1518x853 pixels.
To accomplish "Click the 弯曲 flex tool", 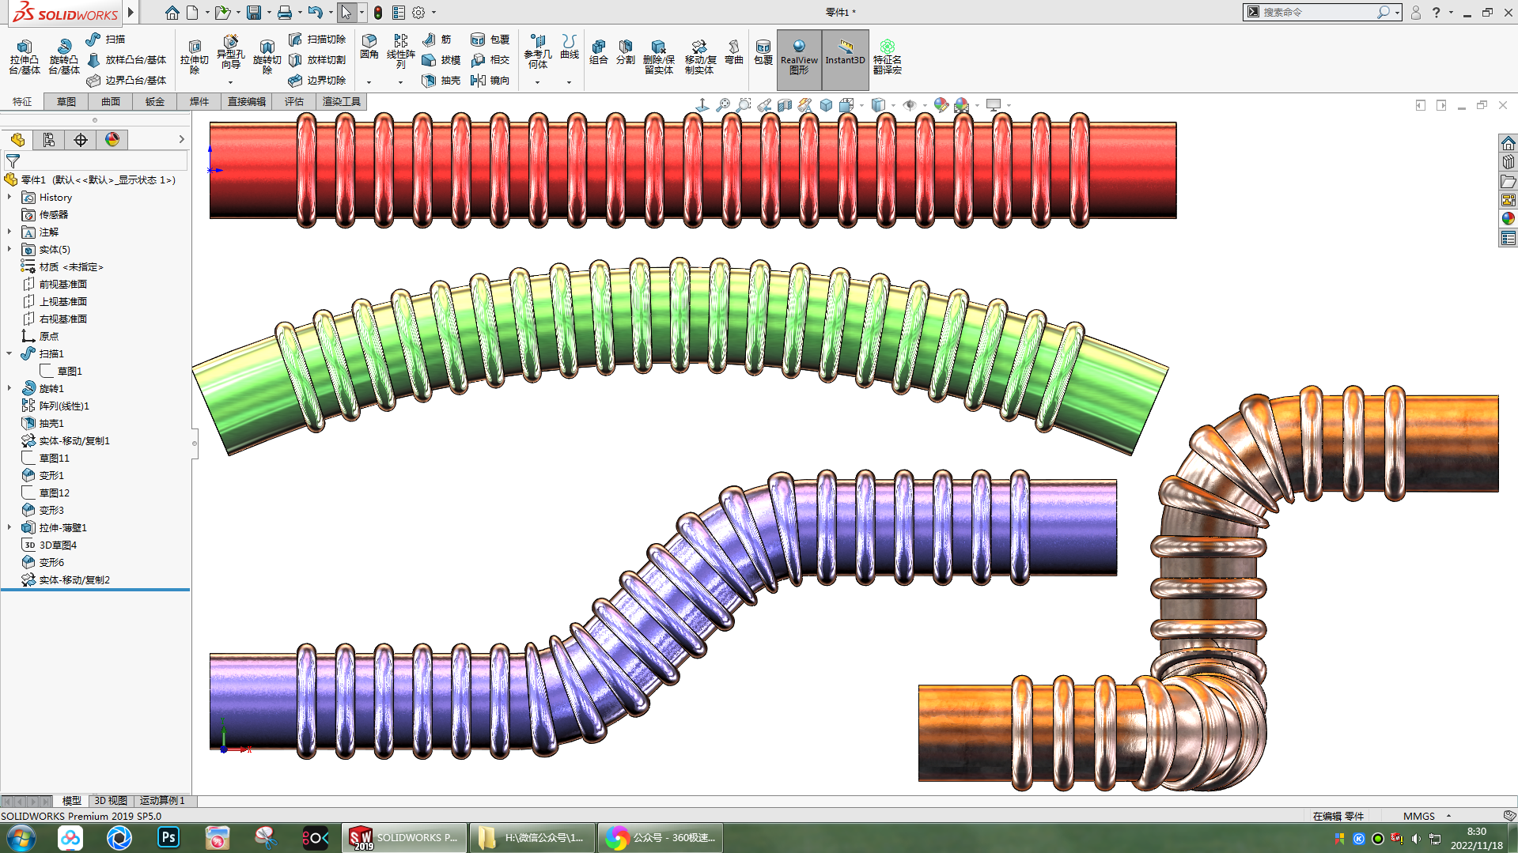I will coord(734,52).
